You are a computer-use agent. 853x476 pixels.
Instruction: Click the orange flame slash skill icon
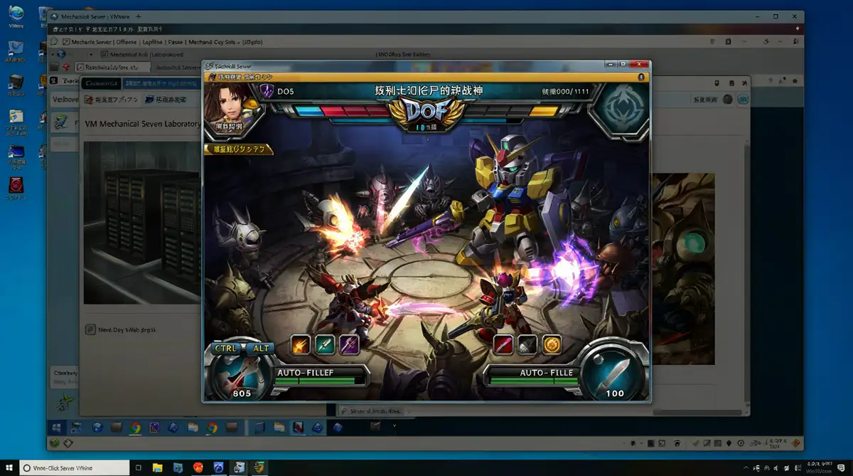pos(301,345)
